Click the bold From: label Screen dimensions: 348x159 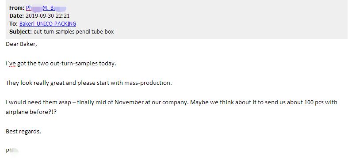point(17,8)
